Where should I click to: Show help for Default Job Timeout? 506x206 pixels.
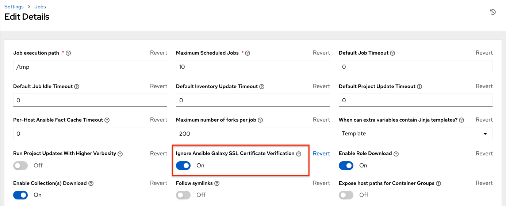[392, 53]
